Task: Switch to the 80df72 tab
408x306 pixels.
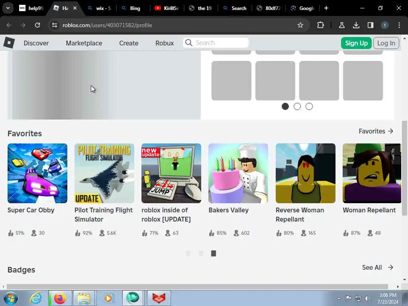Action: [269, 8]
